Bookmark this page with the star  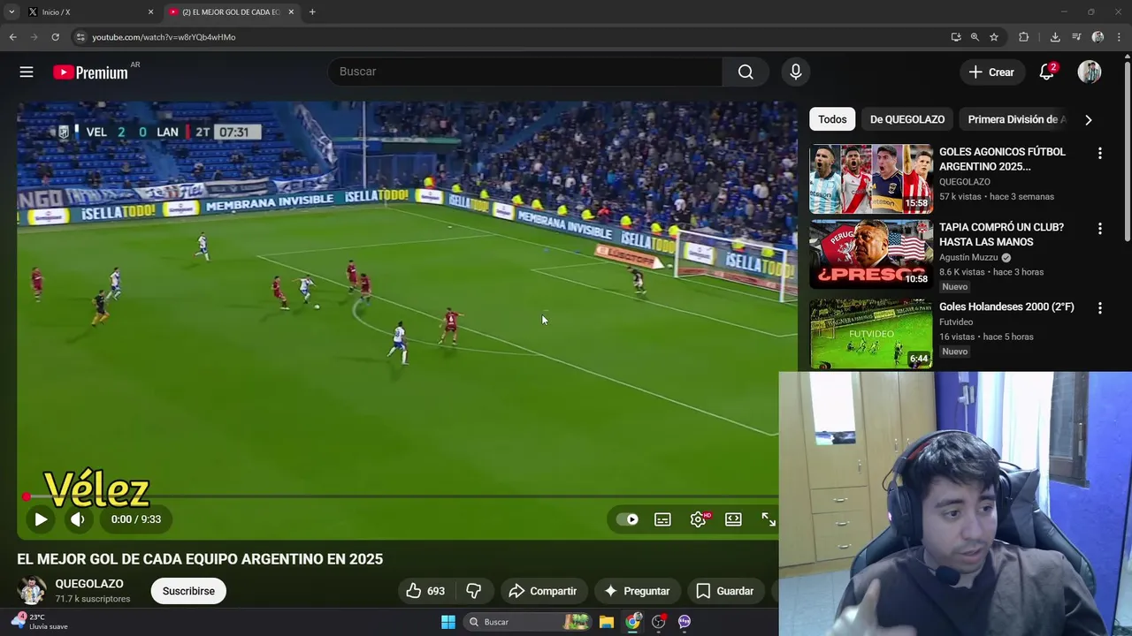point(994,37)
